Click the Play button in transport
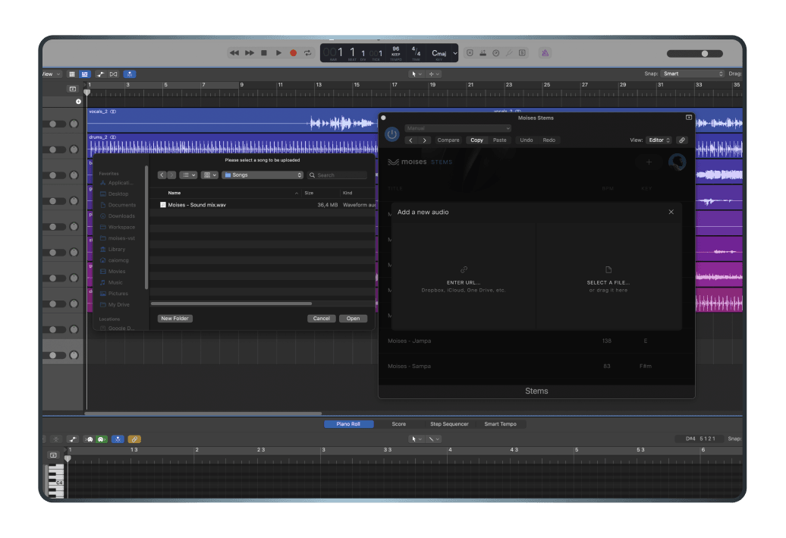The height and width of the screenshot is (538, 786). (278, 53)
